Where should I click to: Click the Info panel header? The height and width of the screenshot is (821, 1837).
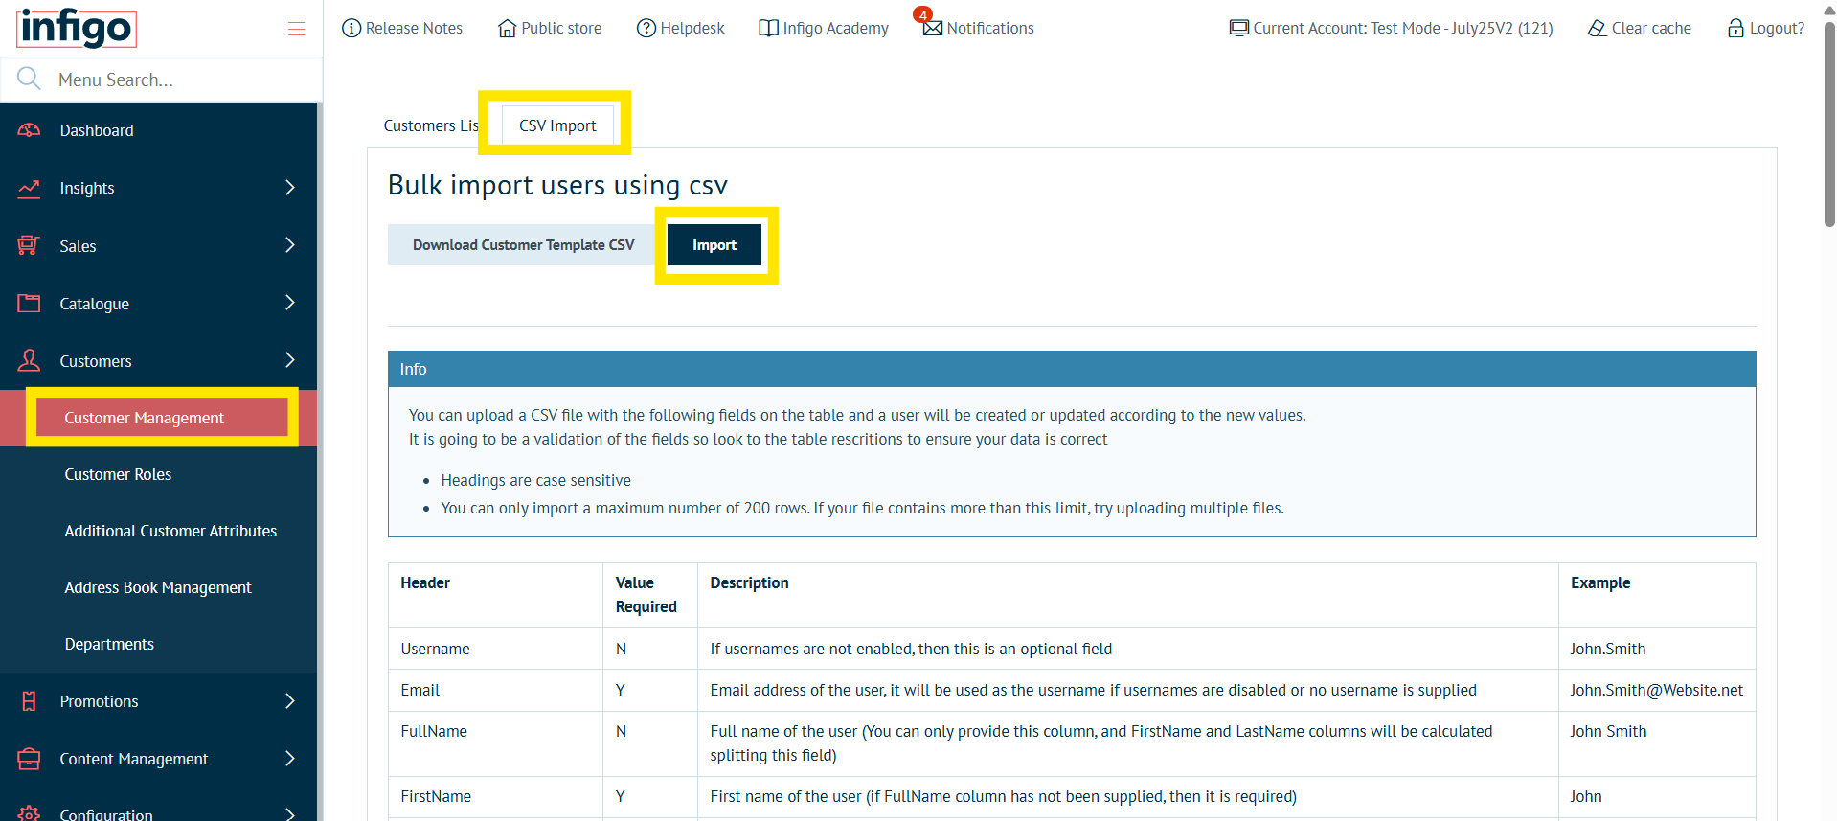(1072, 369)
